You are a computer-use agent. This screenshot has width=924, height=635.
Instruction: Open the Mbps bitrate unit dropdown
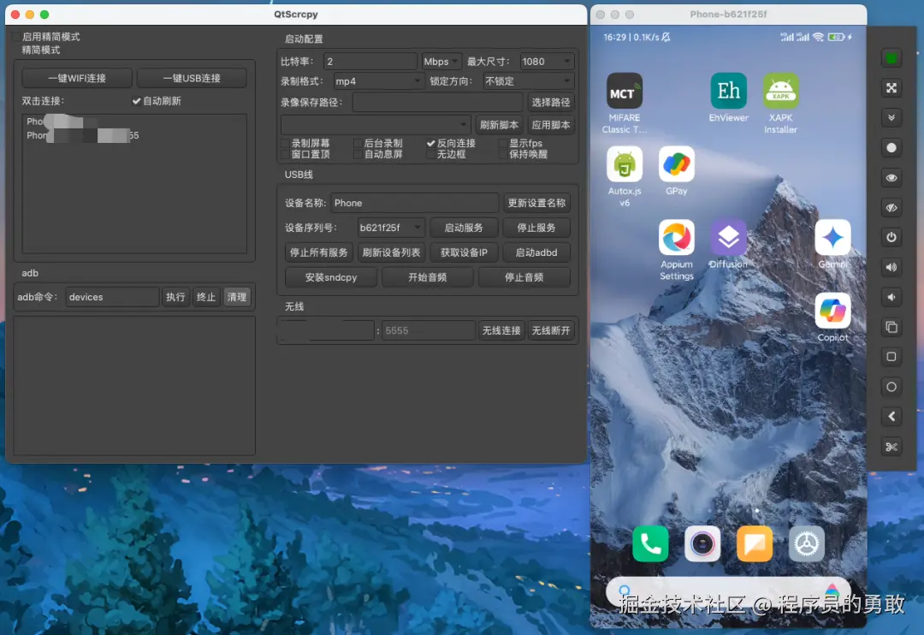point(441,62)
